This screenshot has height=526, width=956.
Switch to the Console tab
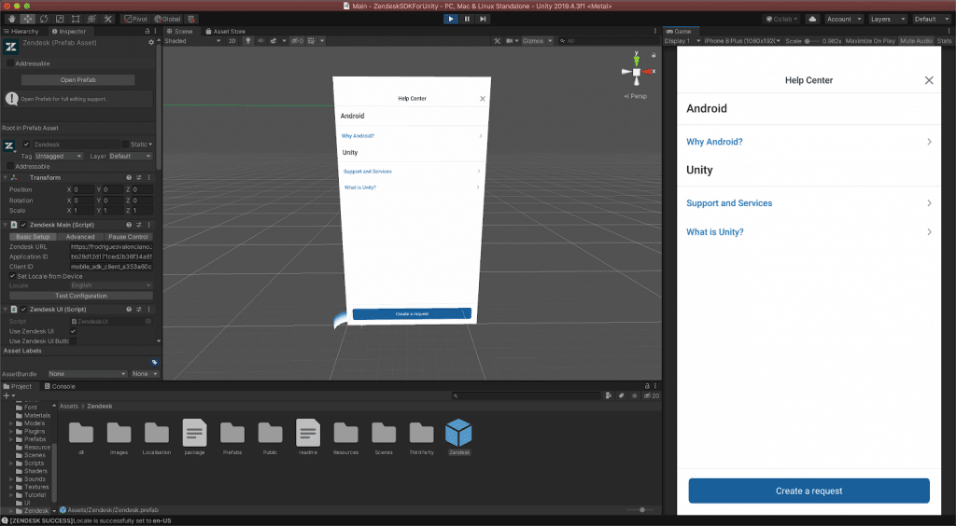63,386
